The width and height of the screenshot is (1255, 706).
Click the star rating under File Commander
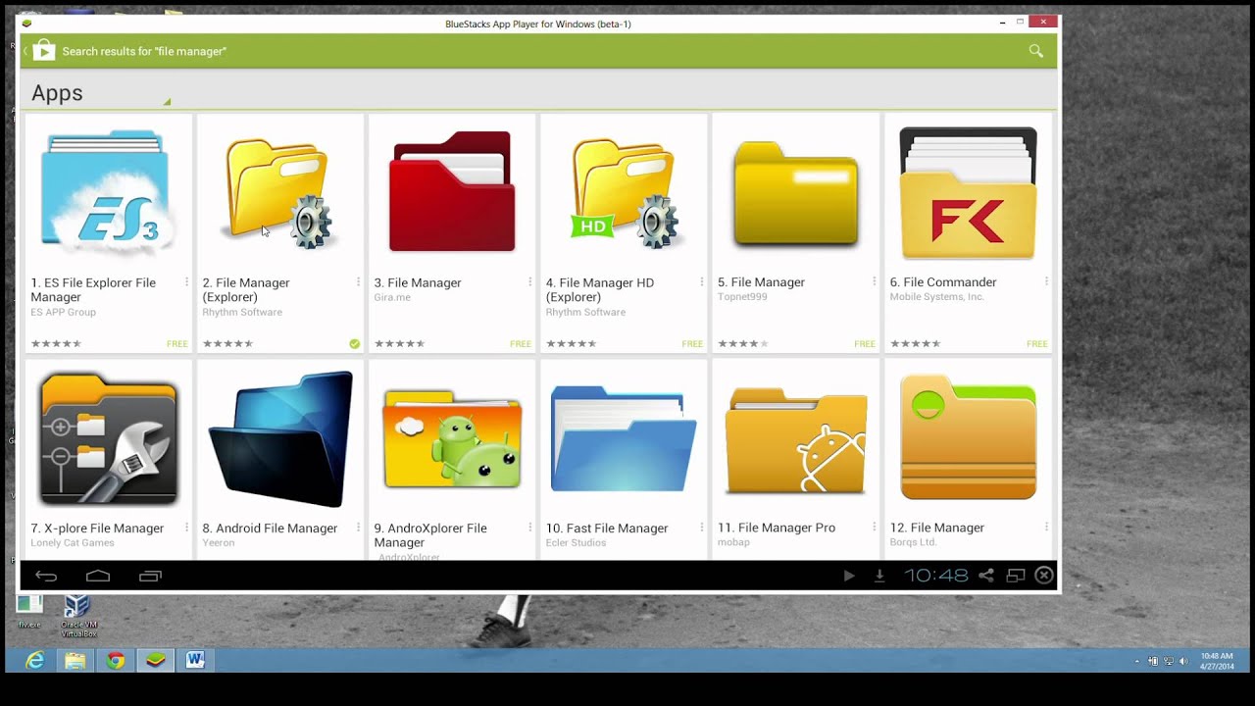click(915, 344)
